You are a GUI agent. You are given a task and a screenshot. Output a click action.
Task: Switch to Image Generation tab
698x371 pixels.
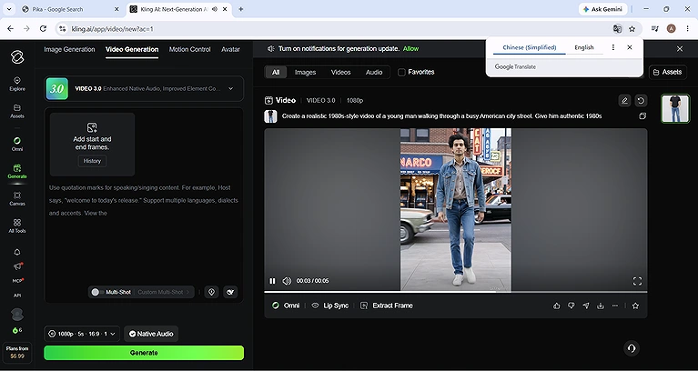pos(69,49)
